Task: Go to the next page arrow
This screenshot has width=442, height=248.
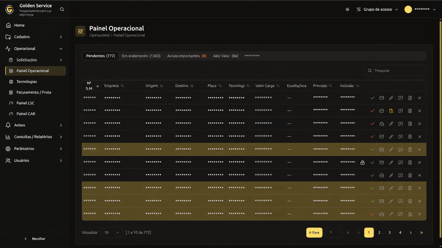Action: click(x=411, y=233)
